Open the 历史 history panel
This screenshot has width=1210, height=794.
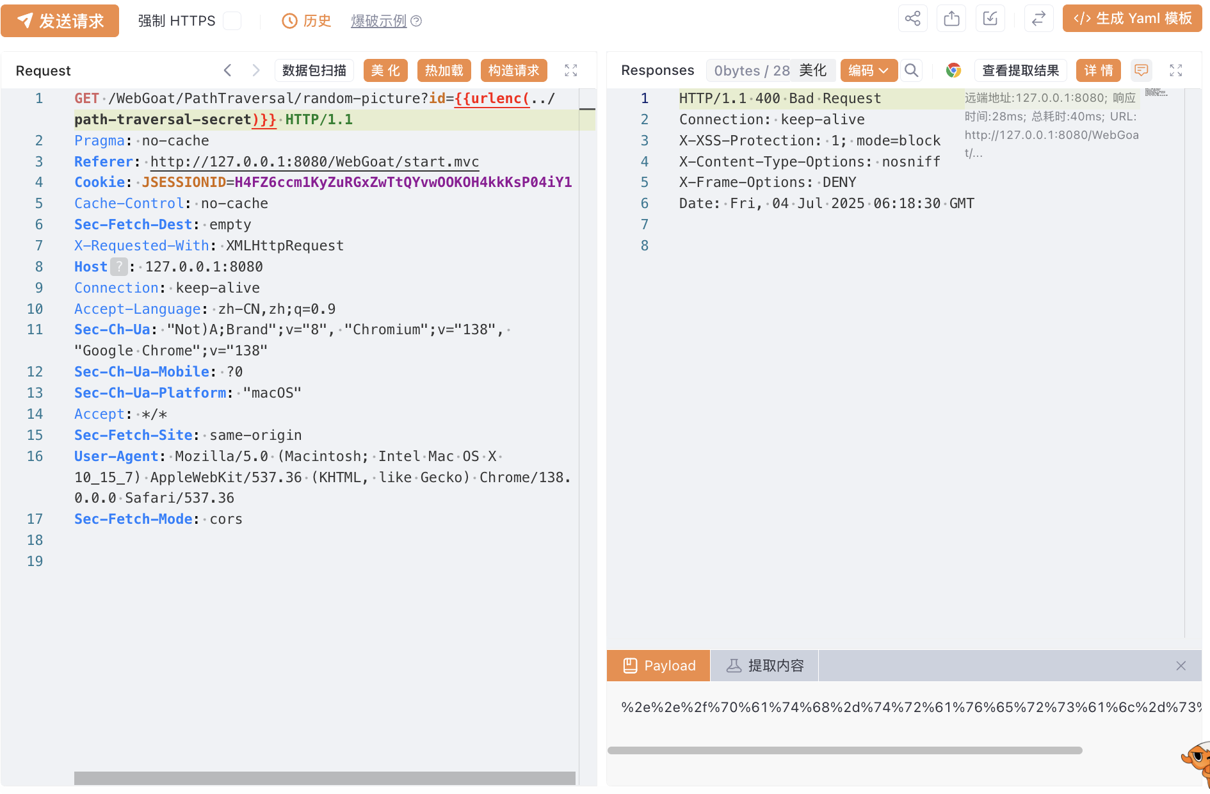pos(307,21)
